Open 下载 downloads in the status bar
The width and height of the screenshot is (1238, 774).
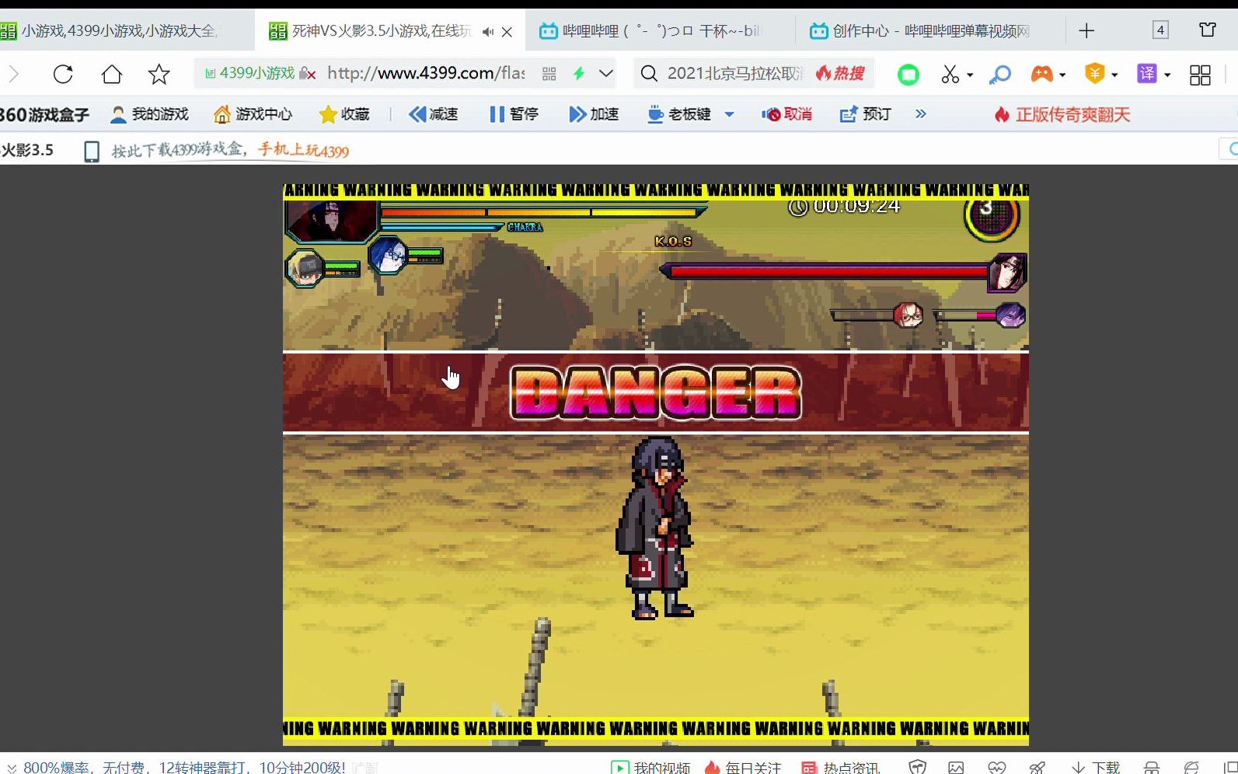(x=1096, y=768)
